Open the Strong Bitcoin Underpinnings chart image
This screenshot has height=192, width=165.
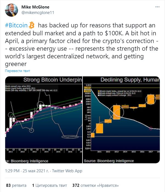click(x=44, y=120)
